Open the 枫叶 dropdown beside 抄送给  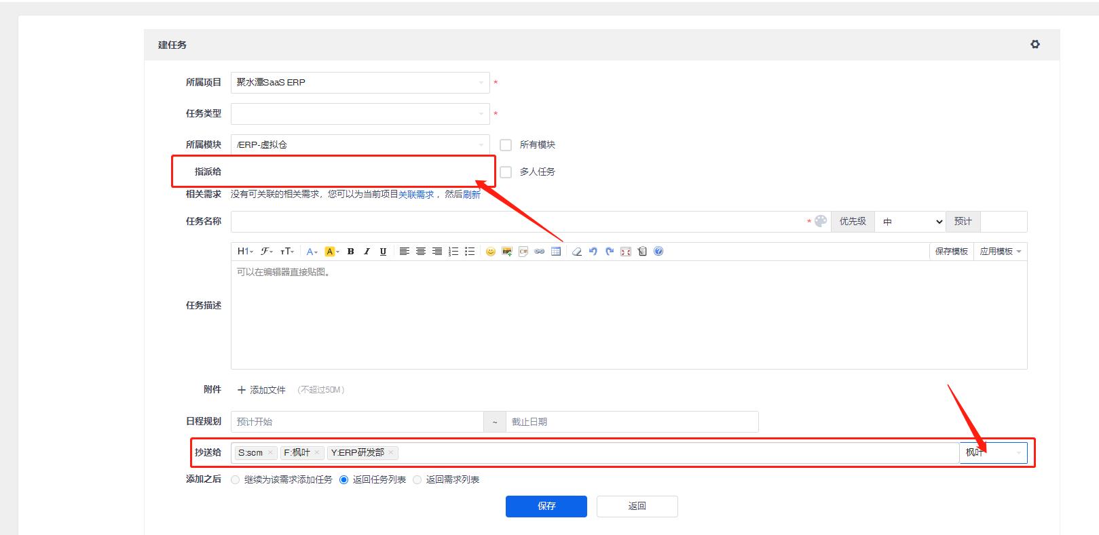tap(993, 453)
